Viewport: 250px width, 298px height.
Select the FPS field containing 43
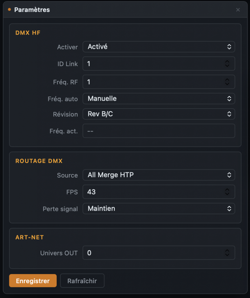tap(154, 192)
